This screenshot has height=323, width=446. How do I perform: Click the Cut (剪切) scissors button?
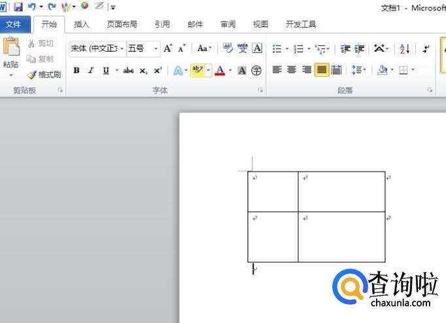pyautogui.click(x=41, y=43)
